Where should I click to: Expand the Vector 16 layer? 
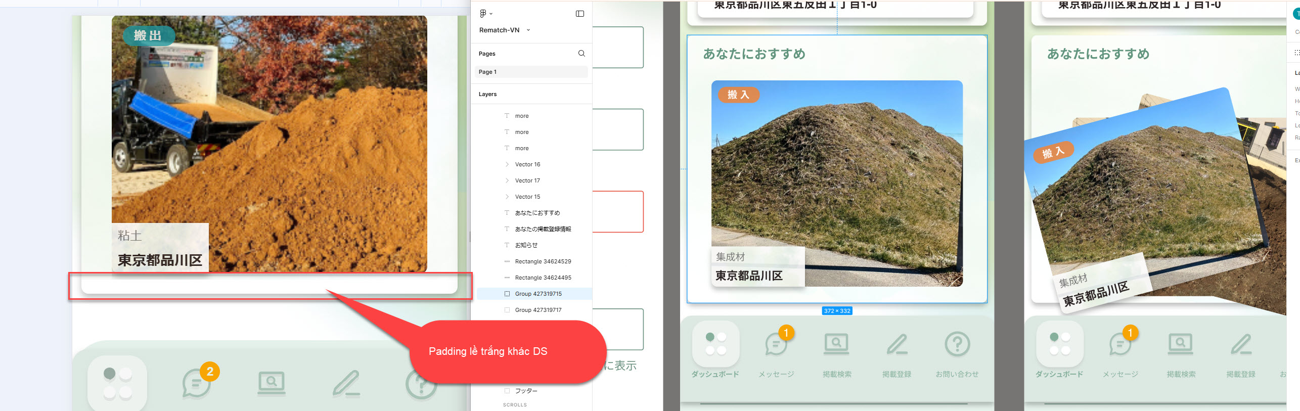tap(507, 164)
